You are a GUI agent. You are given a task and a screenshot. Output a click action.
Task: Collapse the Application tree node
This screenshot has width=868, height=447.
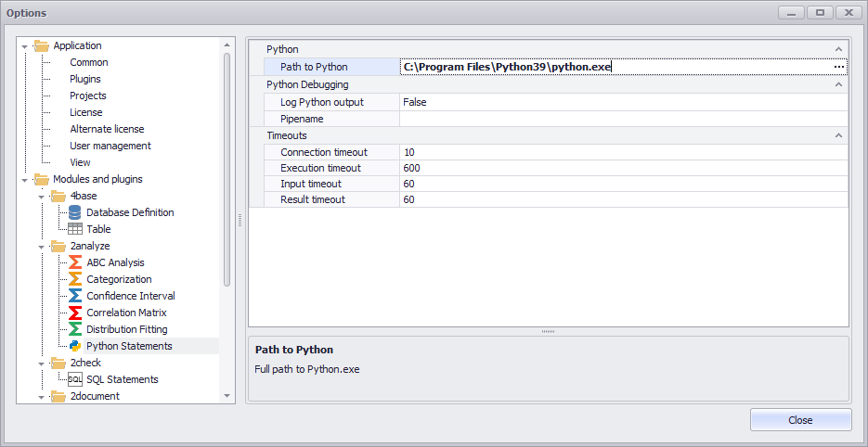[x=24, y=46]
